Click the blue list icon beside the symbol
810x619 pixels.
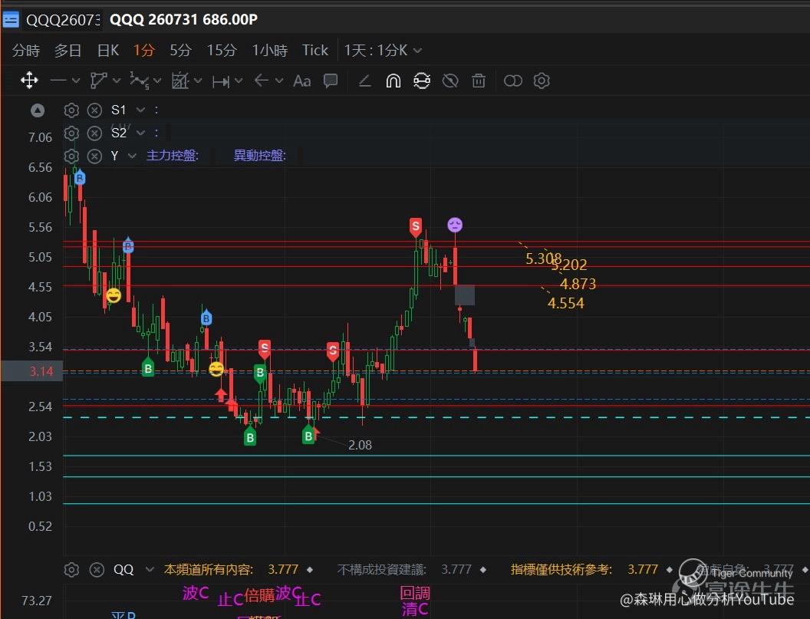click(x=11, y=20)
